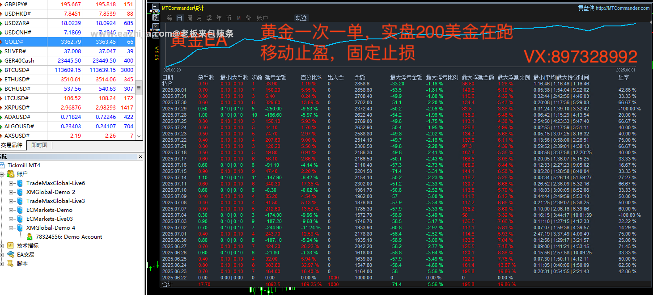The width and height of the screenshot is (653, 295).
Task: Click the ETHUSD# symbol arrow icon
Action: [x=1, y=79]
